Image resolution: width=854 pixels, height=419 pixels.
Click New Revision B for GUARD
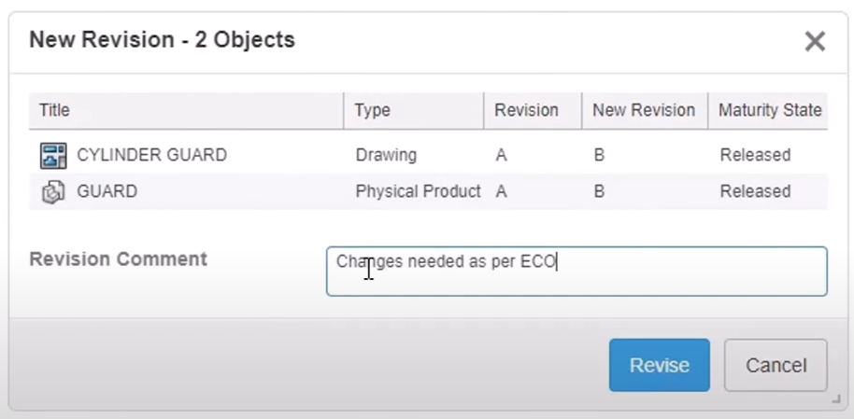point(599,191)
